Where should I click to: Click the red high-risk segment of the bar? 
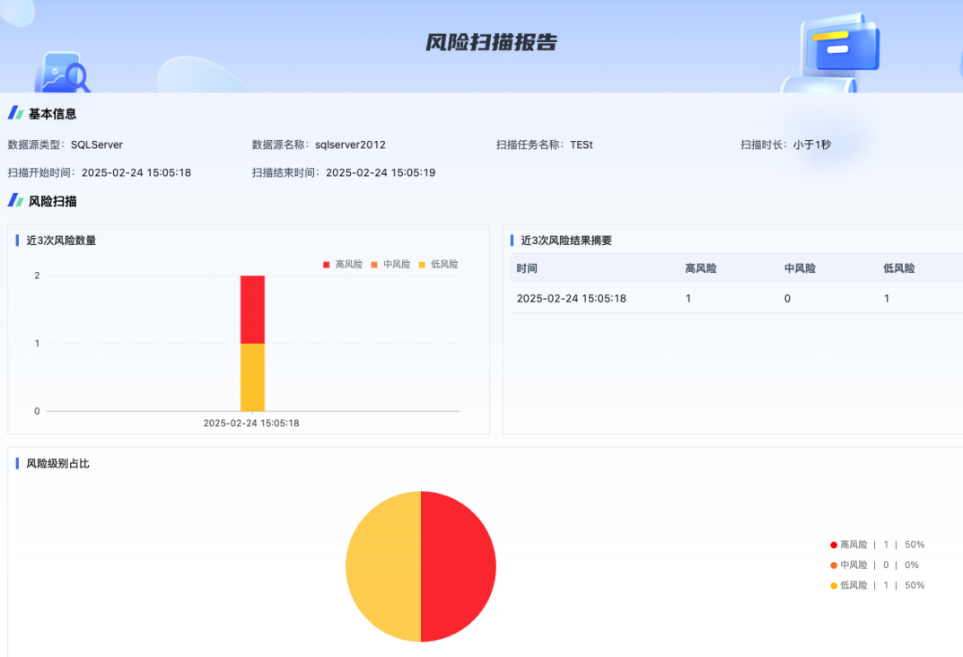coord(252,310)
